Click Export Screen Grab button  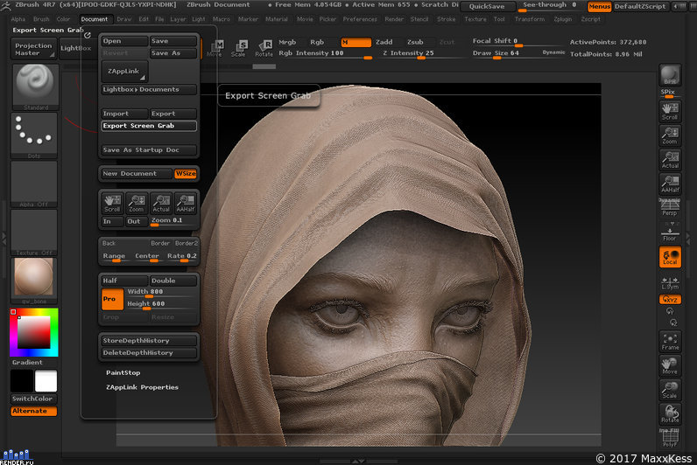tap(149, 126)
